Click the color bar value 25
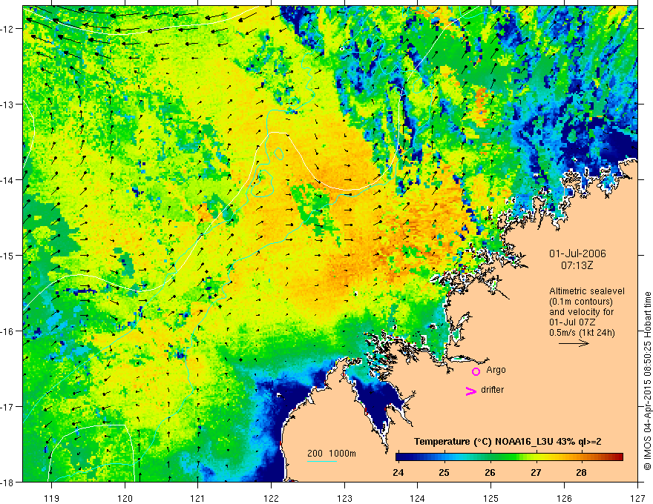 click(x=444, y=472)
